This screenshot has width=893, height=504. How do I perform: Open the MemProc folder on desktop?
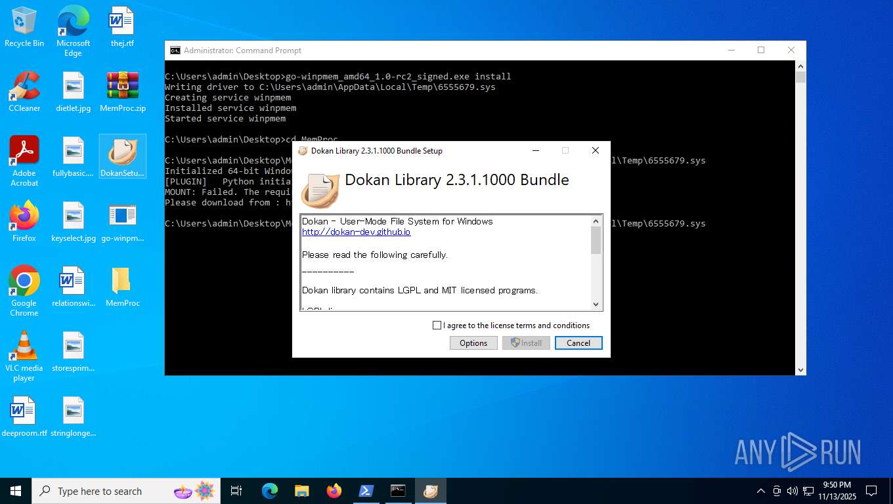123,287
